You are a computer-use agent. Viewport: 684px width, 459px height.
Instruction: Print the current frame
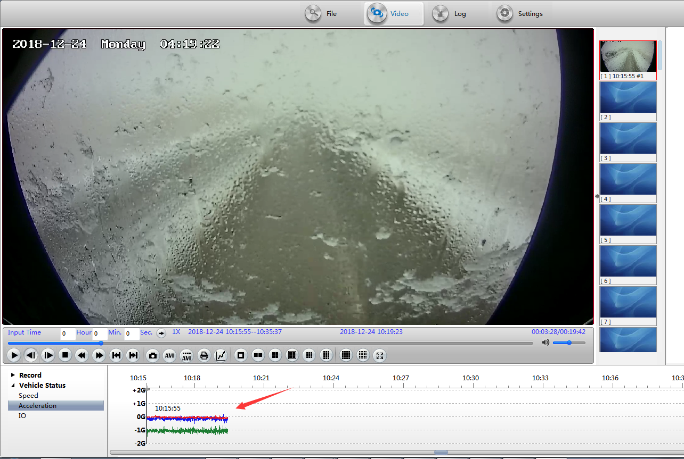203,355
